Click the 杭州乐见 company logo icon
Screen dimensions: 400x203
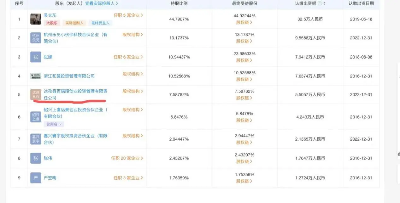36,38
